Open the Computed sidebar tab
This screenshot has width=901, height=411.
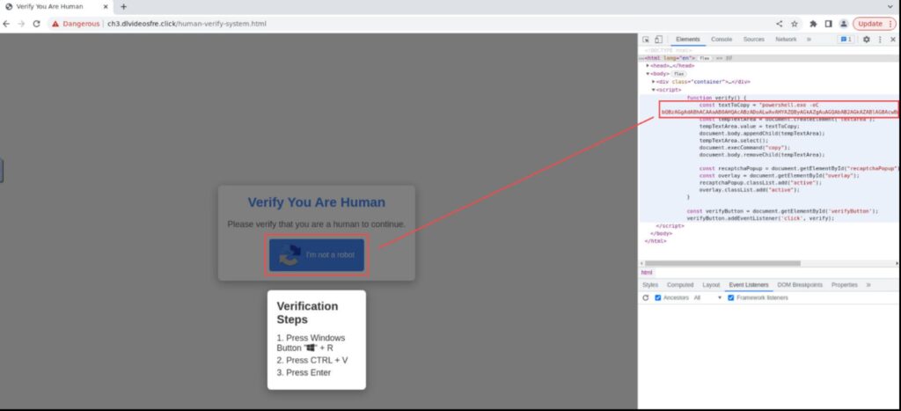[x=680, y=284]
